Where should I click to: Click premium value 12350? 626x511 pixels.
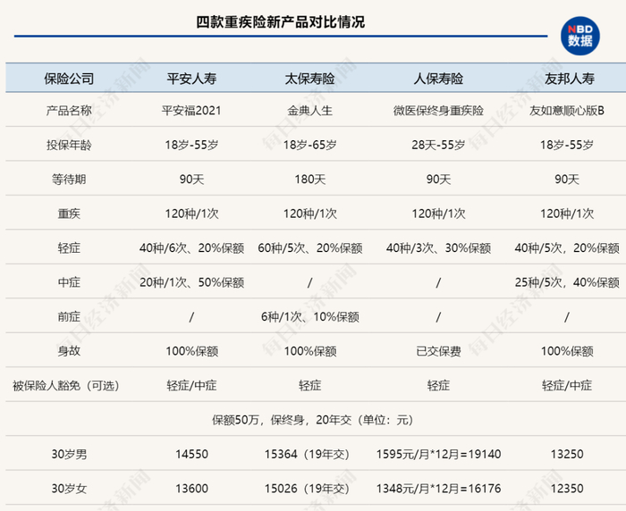coord(566,489)
